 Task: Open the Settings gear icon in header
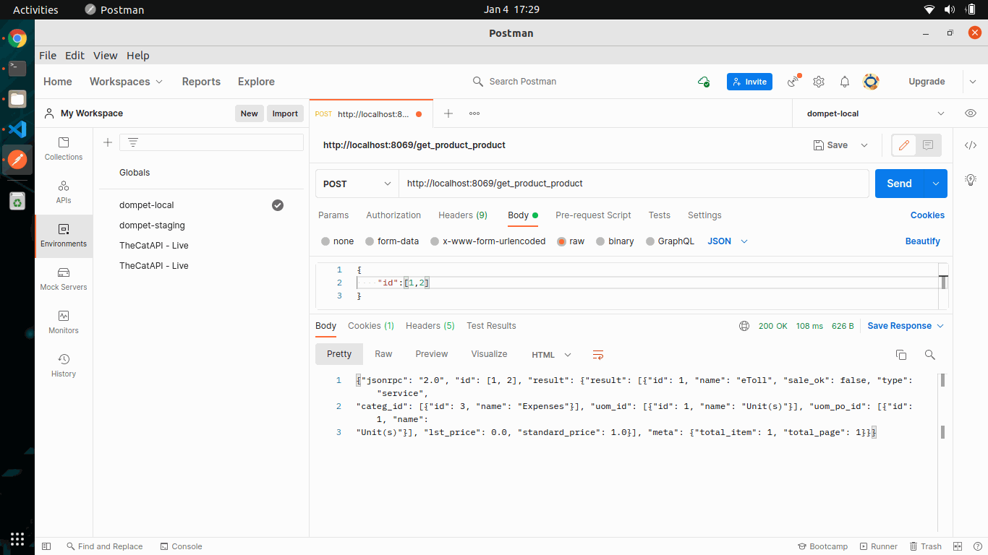(819, 82)
